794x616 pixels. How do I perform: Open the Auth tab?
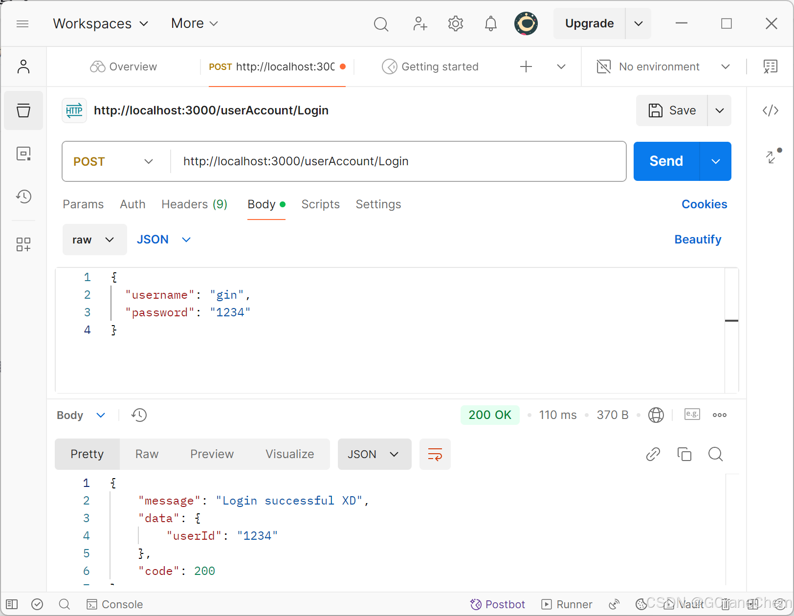132,204
